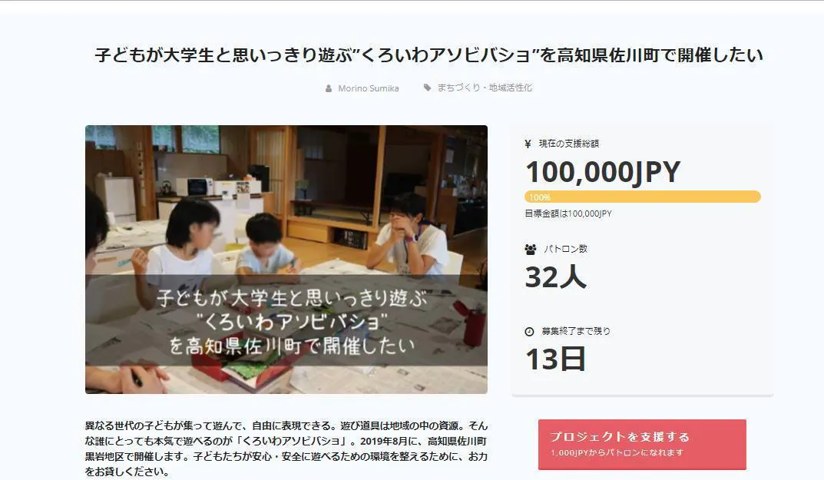
Task: Click the プロジェクトを支援する button
Action: click(x=642, y=444)
